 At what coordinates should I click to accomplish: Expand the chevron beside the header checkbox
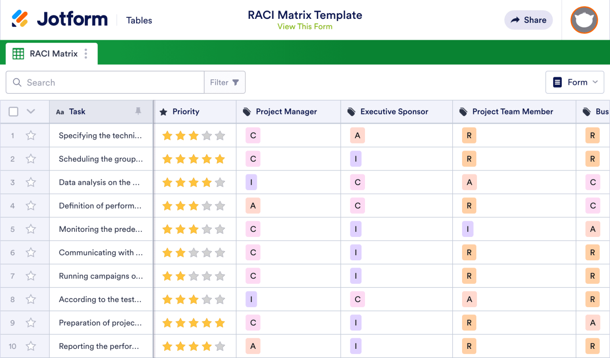[x=29, y=111]
